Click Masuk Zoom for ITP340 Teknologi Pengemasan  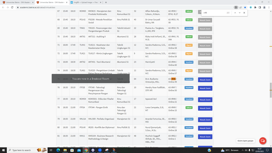[205, 88]
